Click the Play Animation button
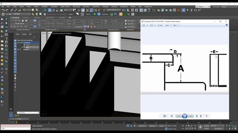Screen dimensions: 238x133 pyautogui.click(x=189, y=126)
